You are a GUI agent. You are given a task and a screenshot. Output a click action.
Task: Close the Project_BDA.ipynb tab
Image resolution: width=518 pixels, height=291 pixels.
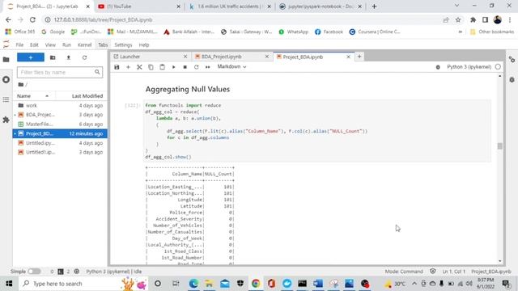[348, 57]
